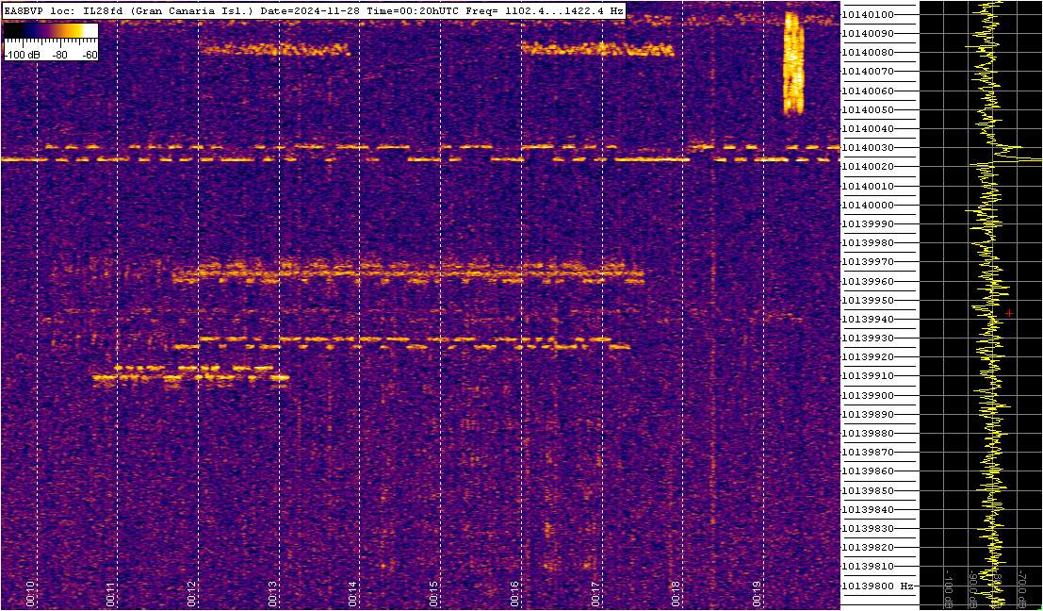Click the 10140050 frequency scale label
Screen dimensions: 1043x611
pos(866,109)
